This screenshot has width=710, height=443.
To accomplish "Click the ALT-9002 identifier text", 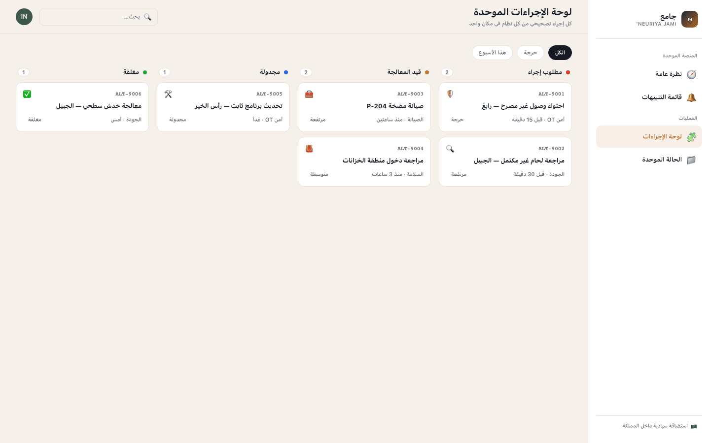I will [551, 149].
